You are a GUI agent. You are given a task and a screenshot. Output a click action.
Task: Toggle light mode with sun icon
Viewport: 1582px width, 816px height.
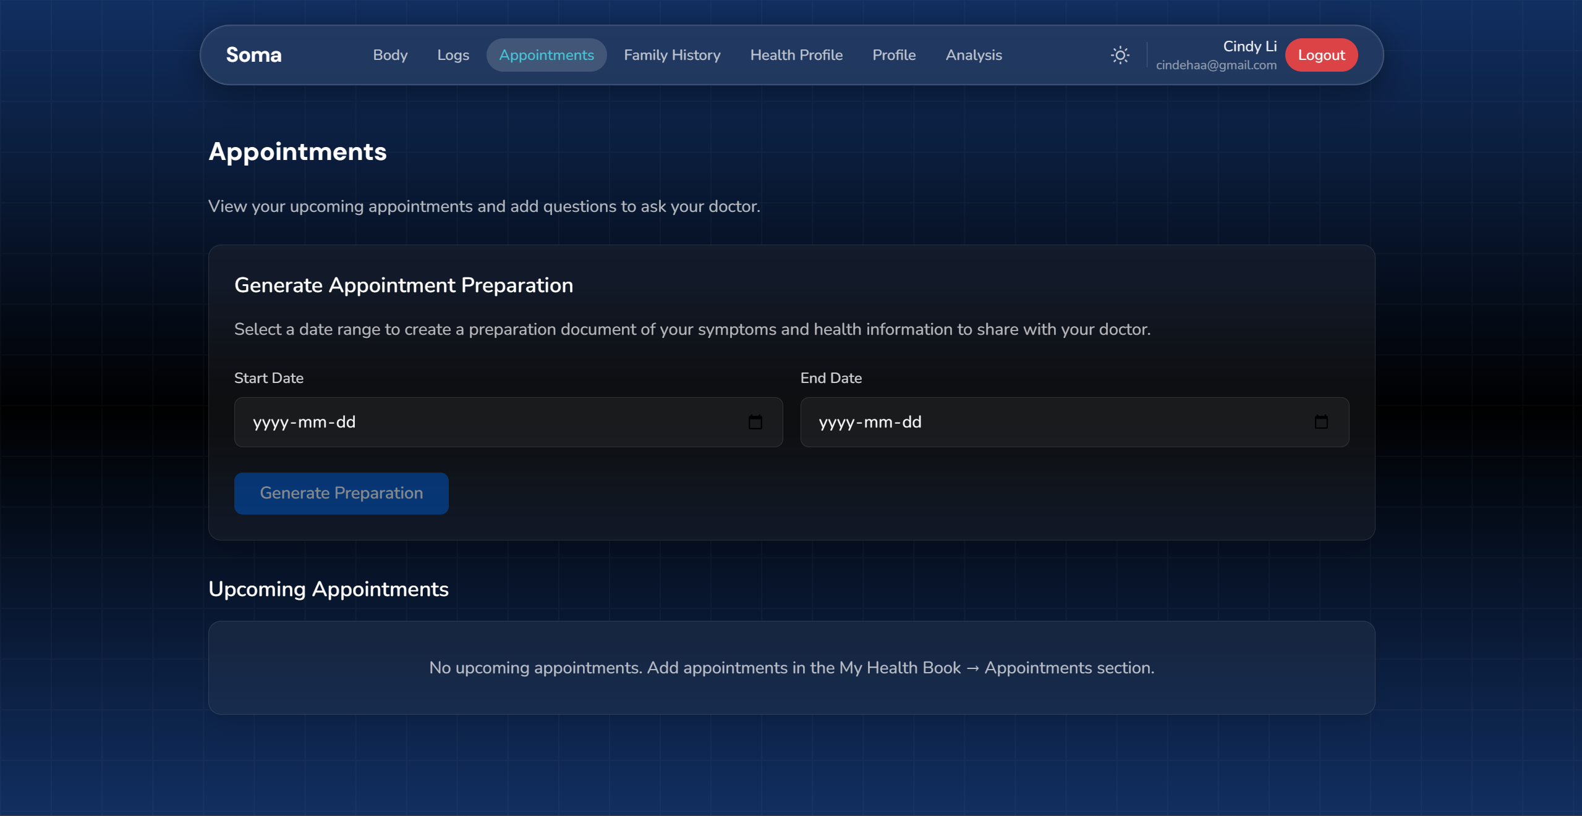pyautogui.click(x=1120, y=55)
